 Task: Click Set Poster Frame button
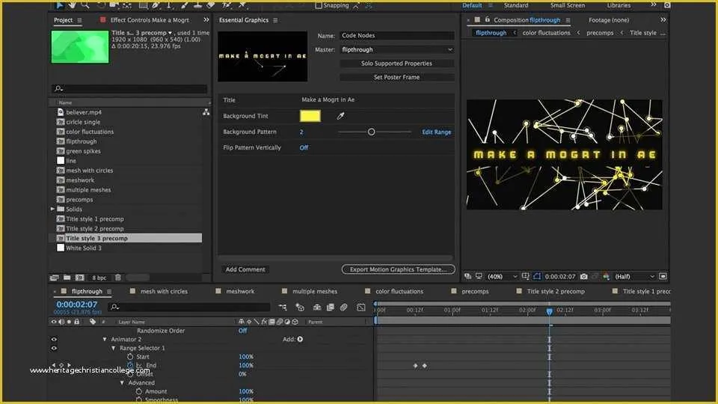pos(396,77)
